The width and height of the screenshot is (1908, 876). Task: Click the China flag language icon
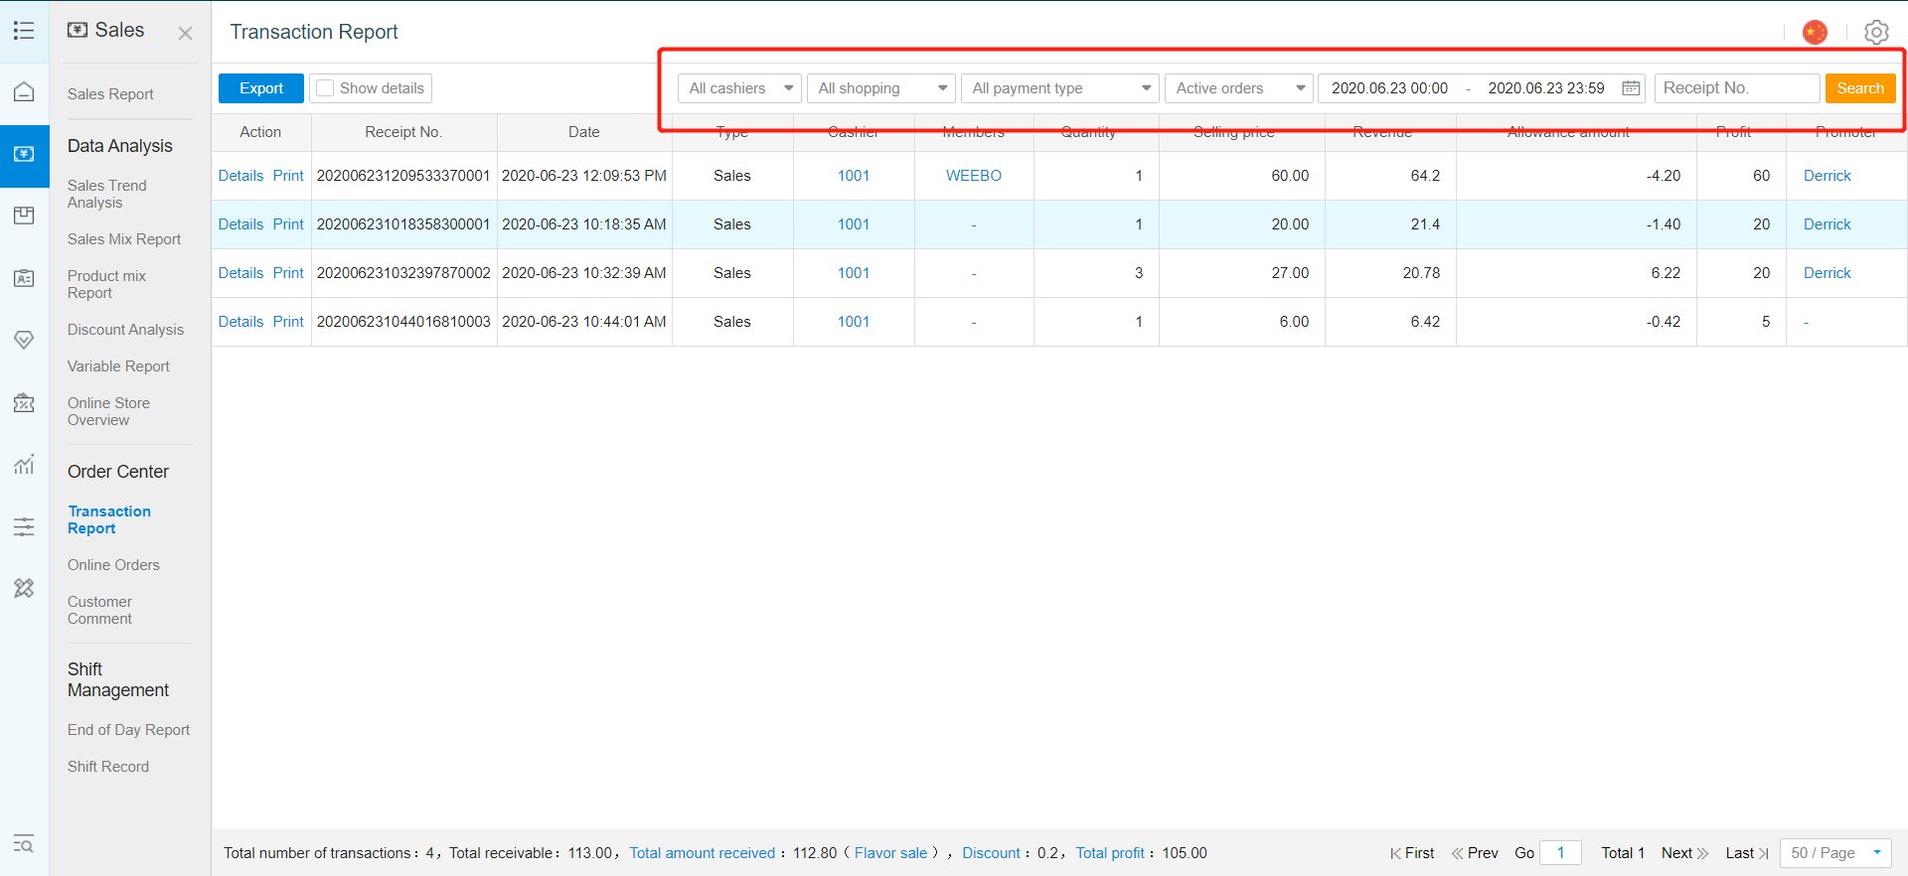click(x=1815, y=32)
